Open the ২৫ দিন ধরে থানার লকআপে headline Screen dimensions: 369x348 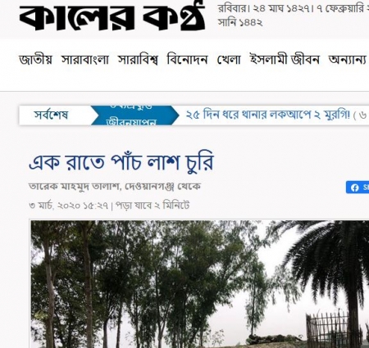267,115
